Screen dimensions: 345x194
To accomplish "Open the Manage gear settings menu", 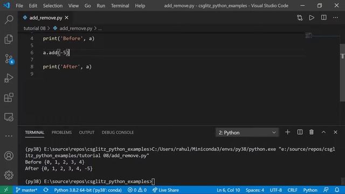I will (x=9, y=175).
